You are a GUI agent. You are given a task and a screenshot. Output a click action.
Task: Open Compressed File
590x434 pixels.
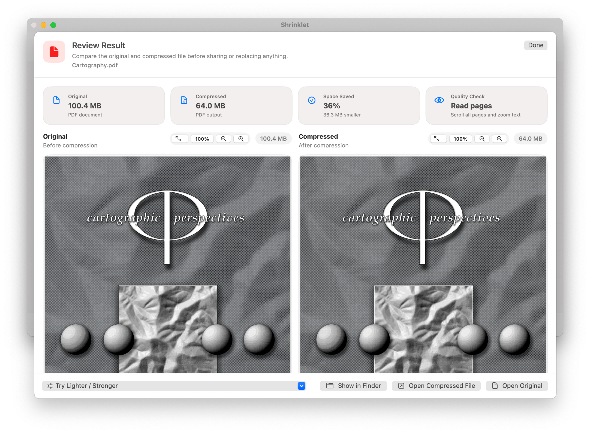click(x=436, y=386)
